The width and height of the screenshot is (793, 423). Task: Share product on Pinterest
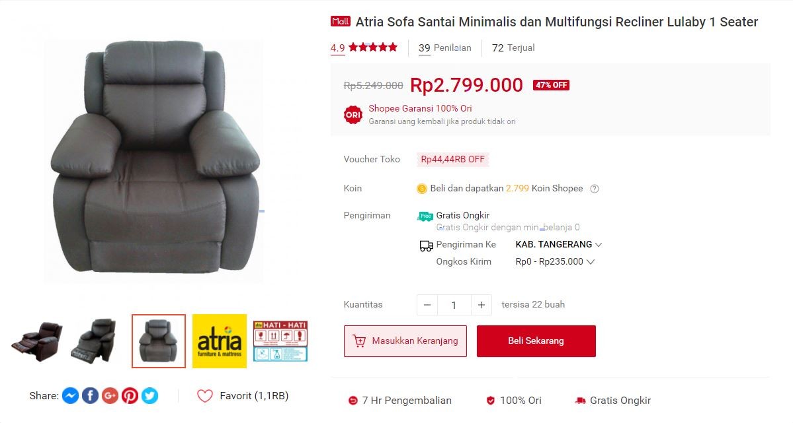pyautogui.click(x=130, y=396)
